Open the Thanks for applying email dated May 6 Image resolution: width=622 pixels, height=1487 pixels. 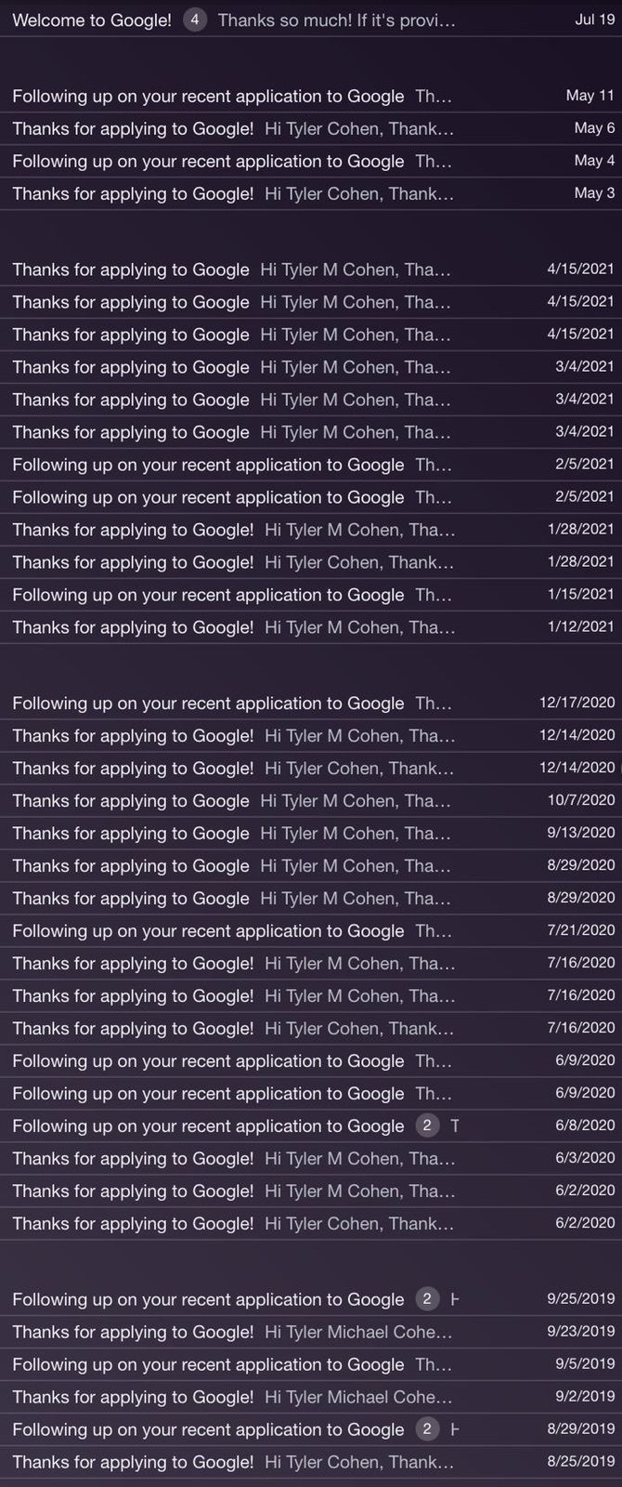pos(311,128)
